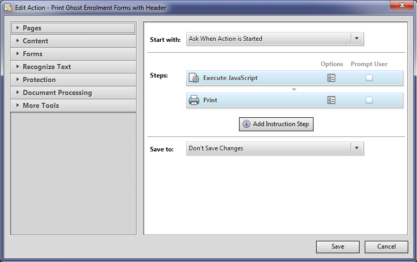Viewport: 417px width, 262px height.
Task: Expand the Content panel
Action: click(73, 41)
